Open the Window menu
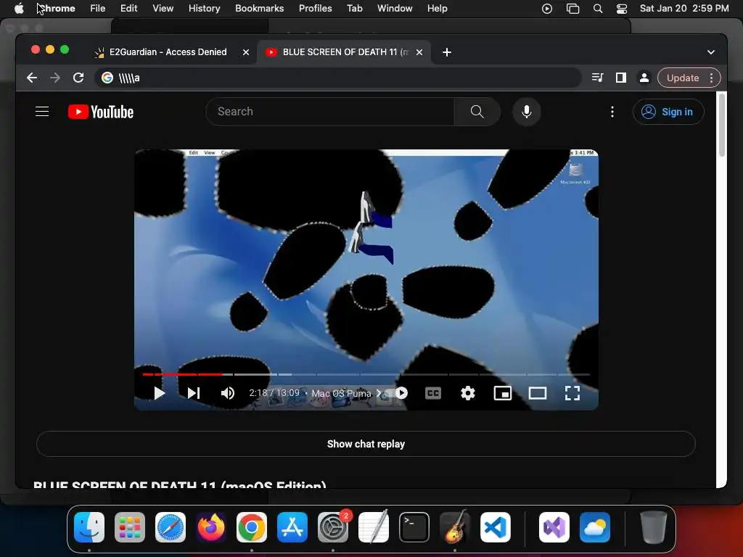Viewport: 743px width, 557px height. pos(395,9)
